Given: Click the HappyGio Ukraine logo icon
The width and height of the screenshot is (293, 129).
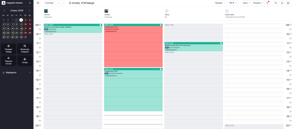Looking at the screenshot, I should coord(3,3).
